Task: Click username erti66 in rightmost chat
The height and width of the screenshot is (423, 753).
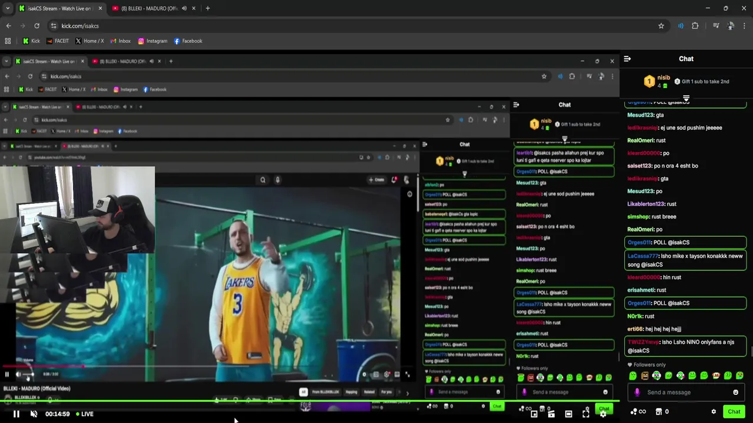Action: (635, 329)
